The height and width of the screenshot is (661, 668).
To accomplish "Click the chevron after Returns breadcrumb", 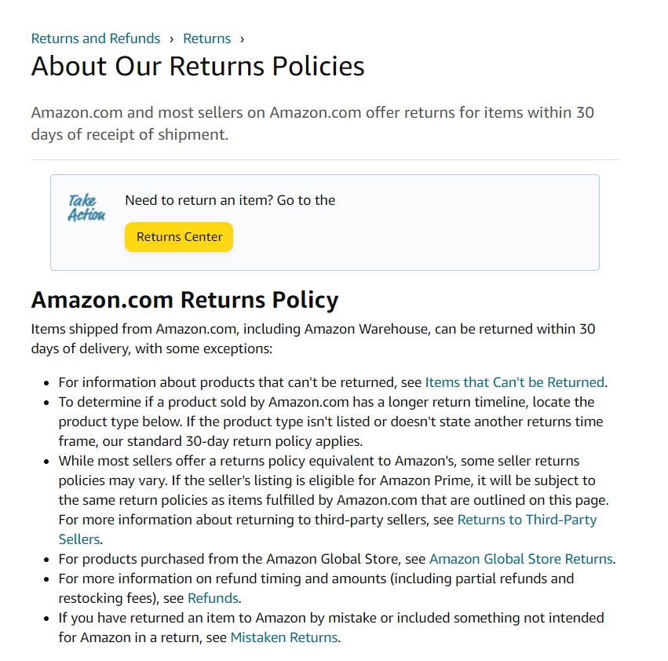I will pyautogui.click(x=242, y=39).
